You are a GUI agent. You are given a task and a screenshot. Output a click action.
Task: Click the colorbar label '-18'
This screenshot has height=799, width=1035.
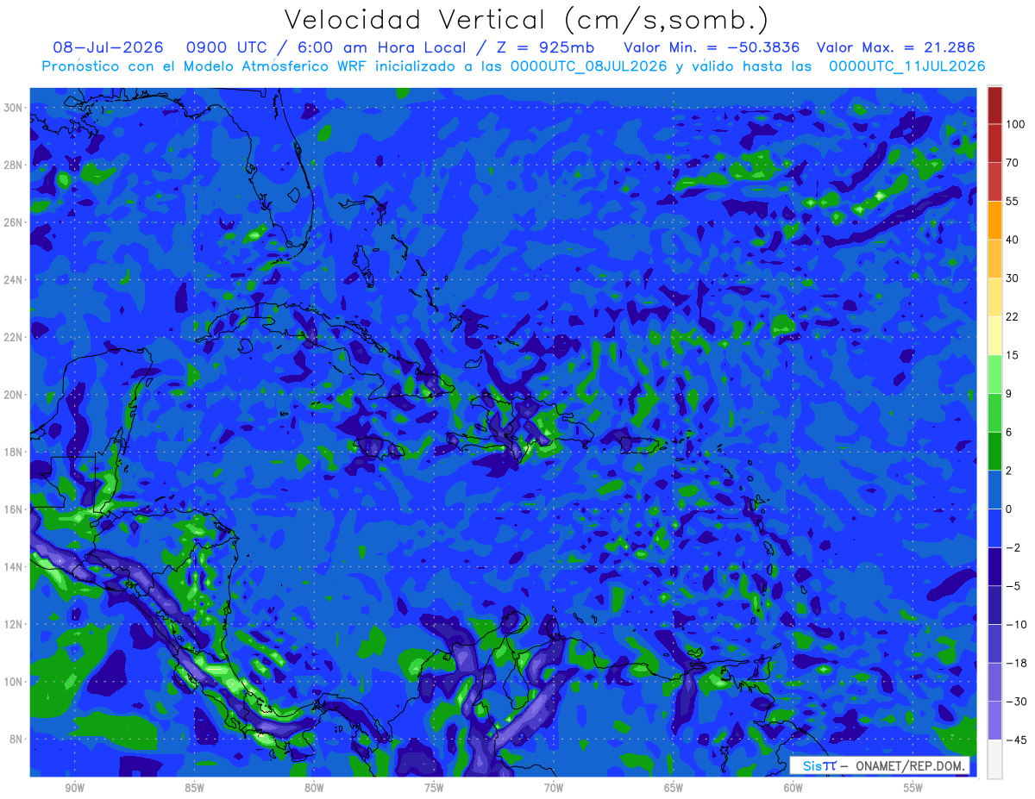coord(1015,663)
